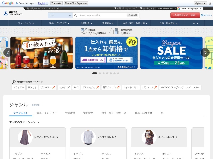Click the red 会員登録する register button
Screen dimensions: 213x159
tap(185, 15)
